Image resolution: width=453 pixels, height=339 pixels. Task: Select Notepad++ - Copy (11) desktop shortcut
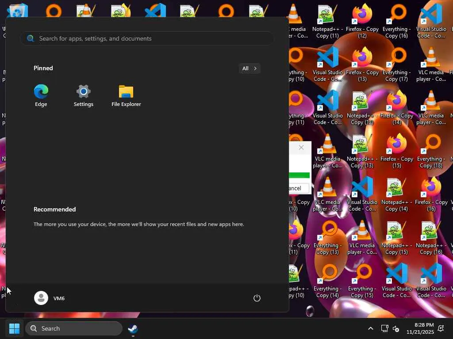point(327,21)
